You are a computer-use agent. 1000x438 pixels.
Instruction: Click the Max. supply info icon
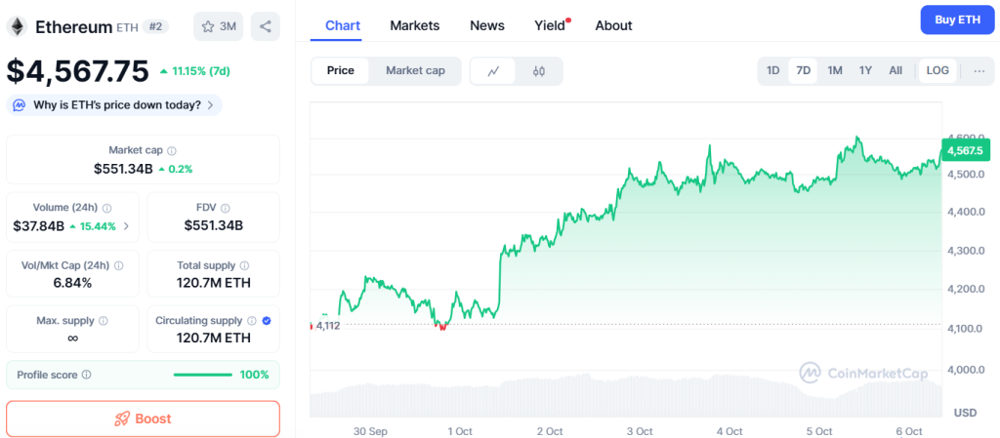tap(104, 321)
